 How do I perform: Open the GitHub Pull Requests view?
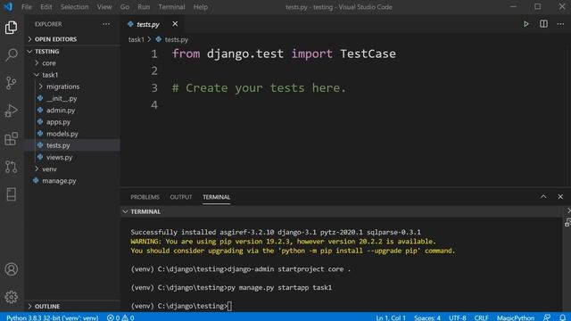pyautogui.click(x=11, y=167)
